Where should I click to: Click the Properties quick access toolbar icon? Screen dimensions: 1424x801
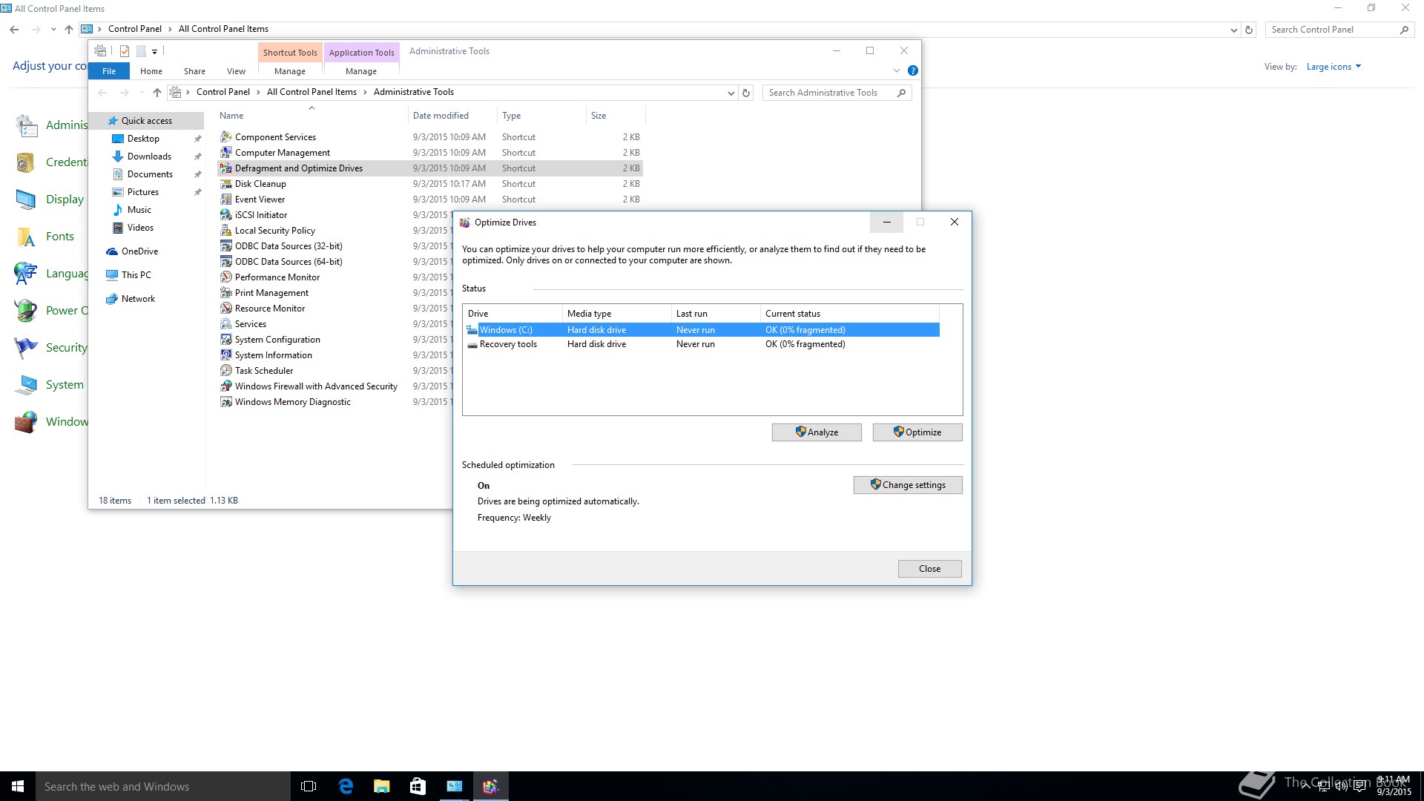125,51
